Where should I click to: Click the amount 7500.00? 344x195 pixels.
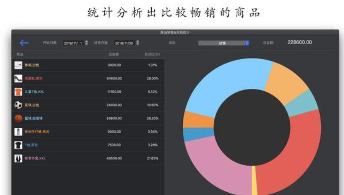pos(114,145)
